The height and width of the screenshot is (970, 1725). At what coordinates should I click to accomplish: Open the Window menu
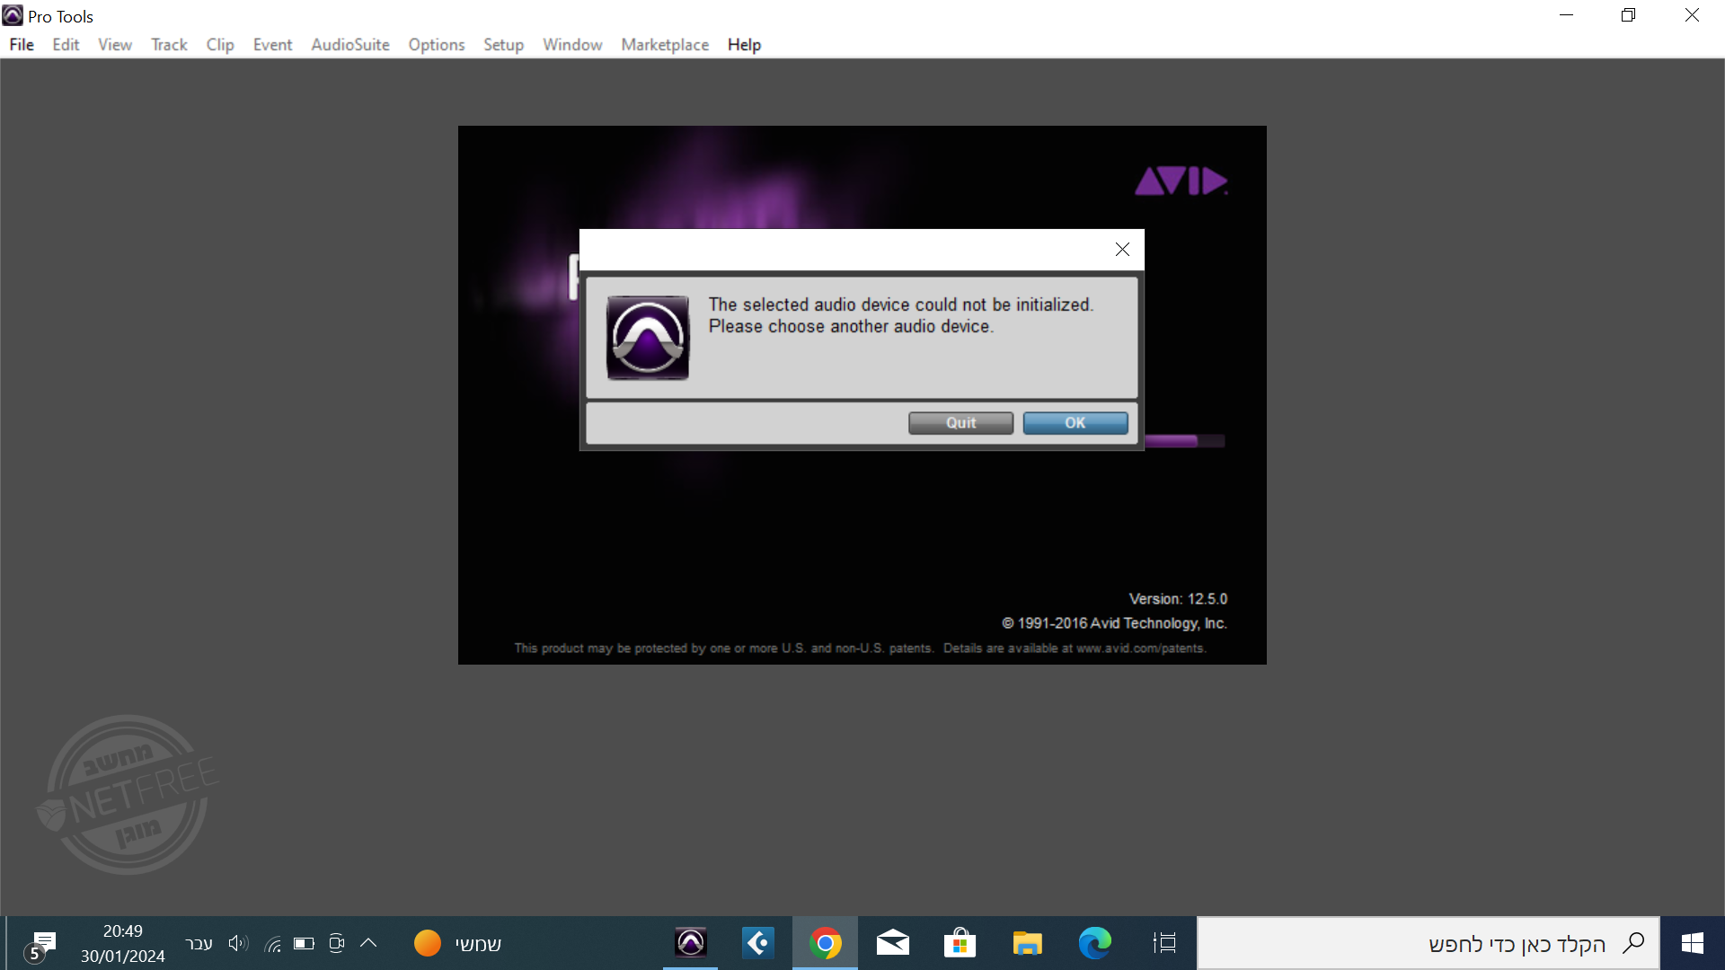572,45
